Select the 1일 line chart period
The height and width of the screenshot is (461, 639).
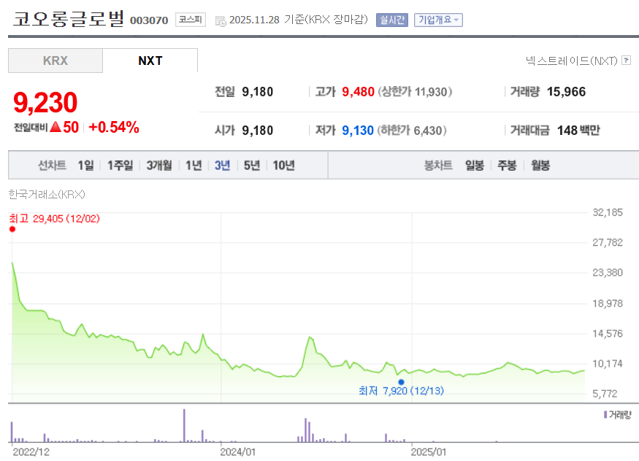click(85, 165)
